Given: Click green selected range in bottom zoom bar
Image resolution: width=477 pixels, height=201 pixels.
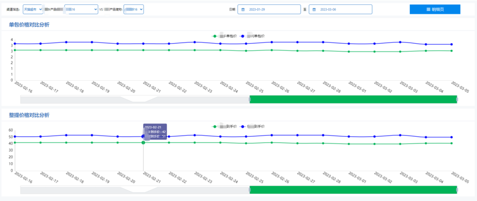Looking at the screenshot, I should click(353, 190).
